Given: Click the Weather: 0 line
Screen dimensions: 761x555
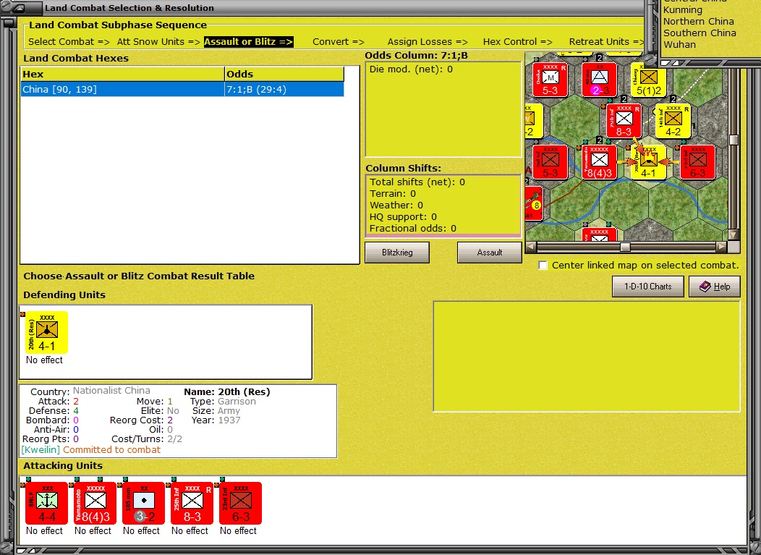Looking at the screenshot, I should 396,206.
